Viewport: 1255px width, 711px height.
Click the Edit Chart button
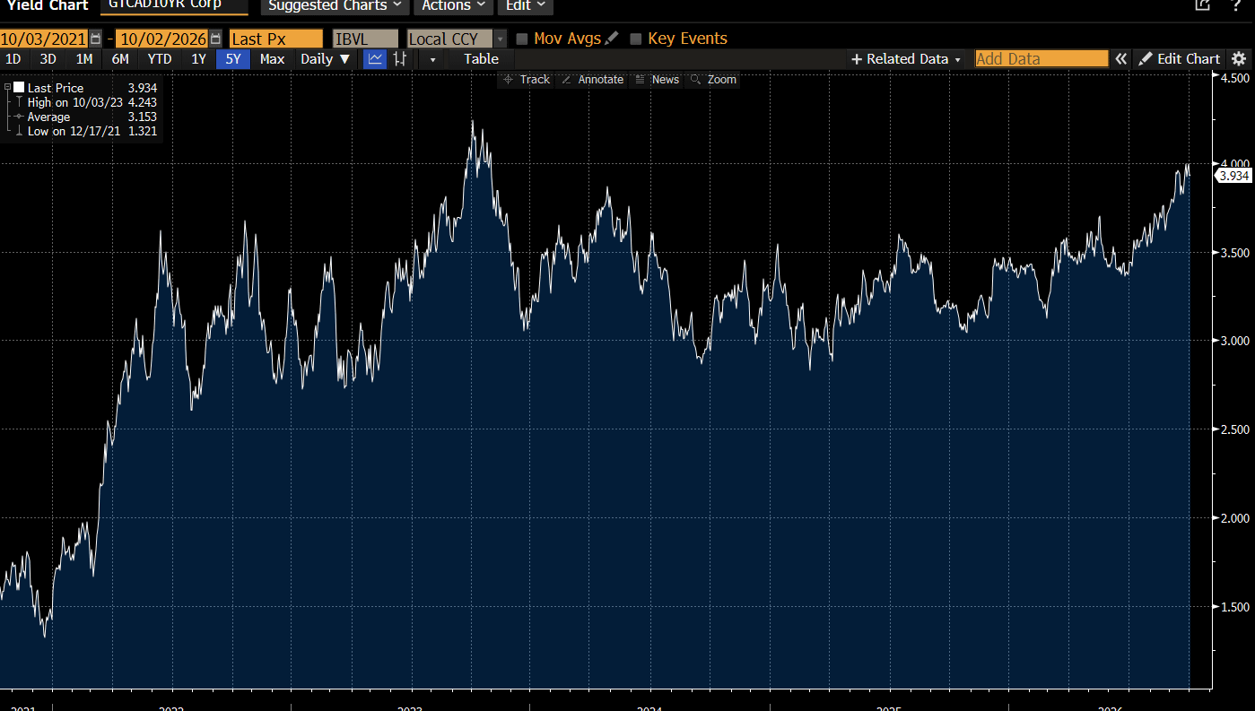[x=1180, y=59]
